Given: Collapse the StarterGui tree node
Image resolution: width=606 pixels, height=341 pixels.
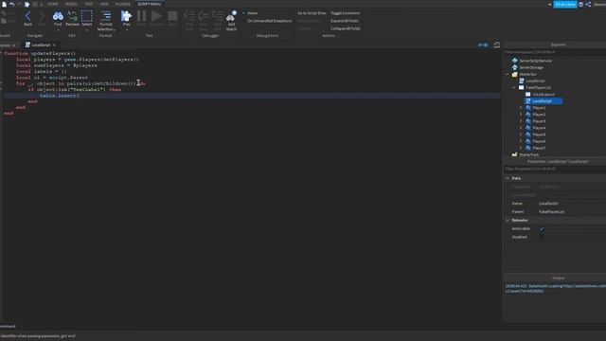Looking at the screenshot, I should 508,74.
